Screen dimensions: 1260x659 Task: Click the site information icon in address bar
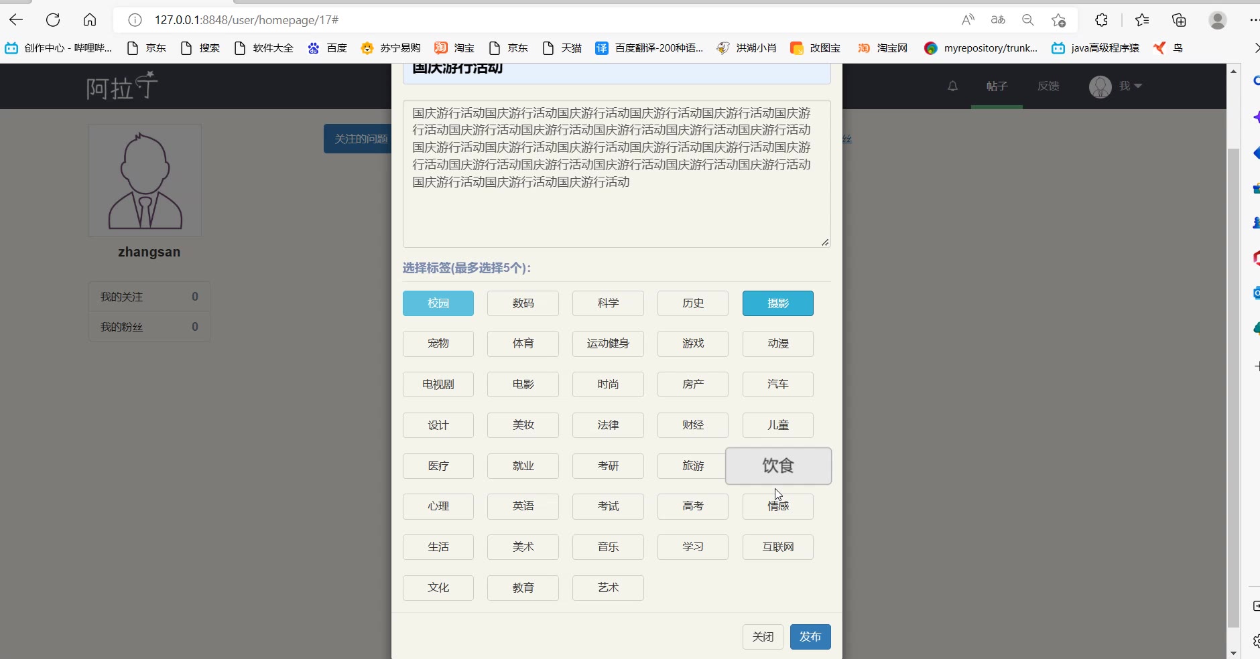point(135,20)
